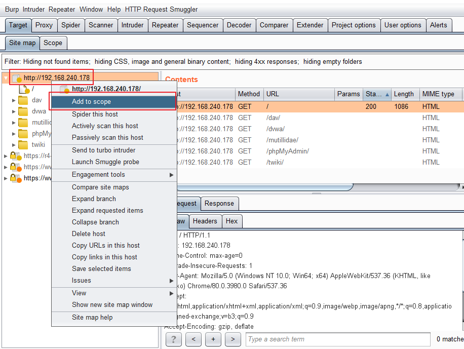Screen dimensions: 464x349
Task: Expand the twiki folder node
Action: click(14, 145)
